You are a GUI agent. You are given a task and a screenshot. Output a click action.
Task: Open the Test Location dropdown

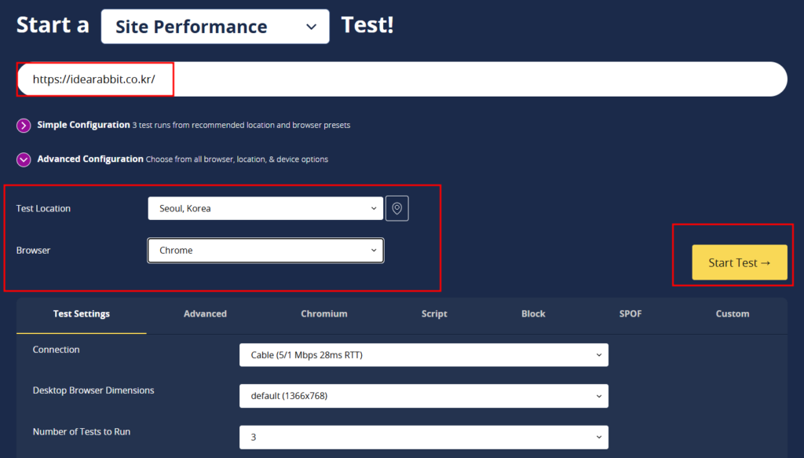click(x=265, y=208)
